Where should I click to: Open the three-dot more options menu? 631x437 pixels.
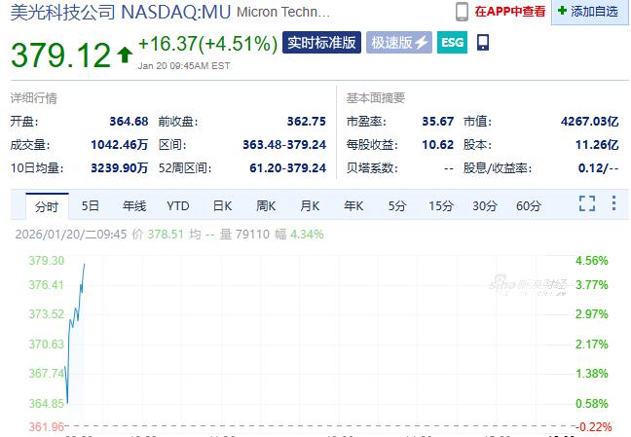[613, 203]
